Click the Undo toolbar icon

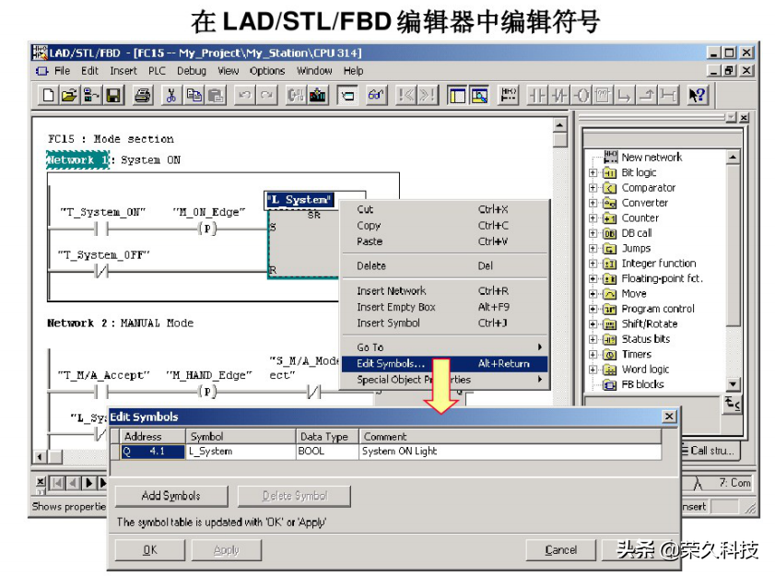(244, 95)
